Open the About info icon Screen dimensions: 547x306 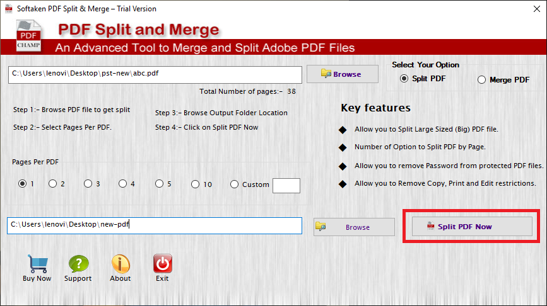coord(121,264)
